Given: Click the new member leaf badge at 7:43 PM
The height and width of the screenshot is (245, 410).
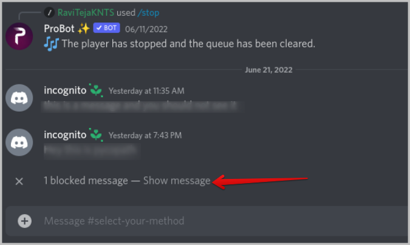Looking at the screenshot, I should pyautogui.click(x=96, y=135).
